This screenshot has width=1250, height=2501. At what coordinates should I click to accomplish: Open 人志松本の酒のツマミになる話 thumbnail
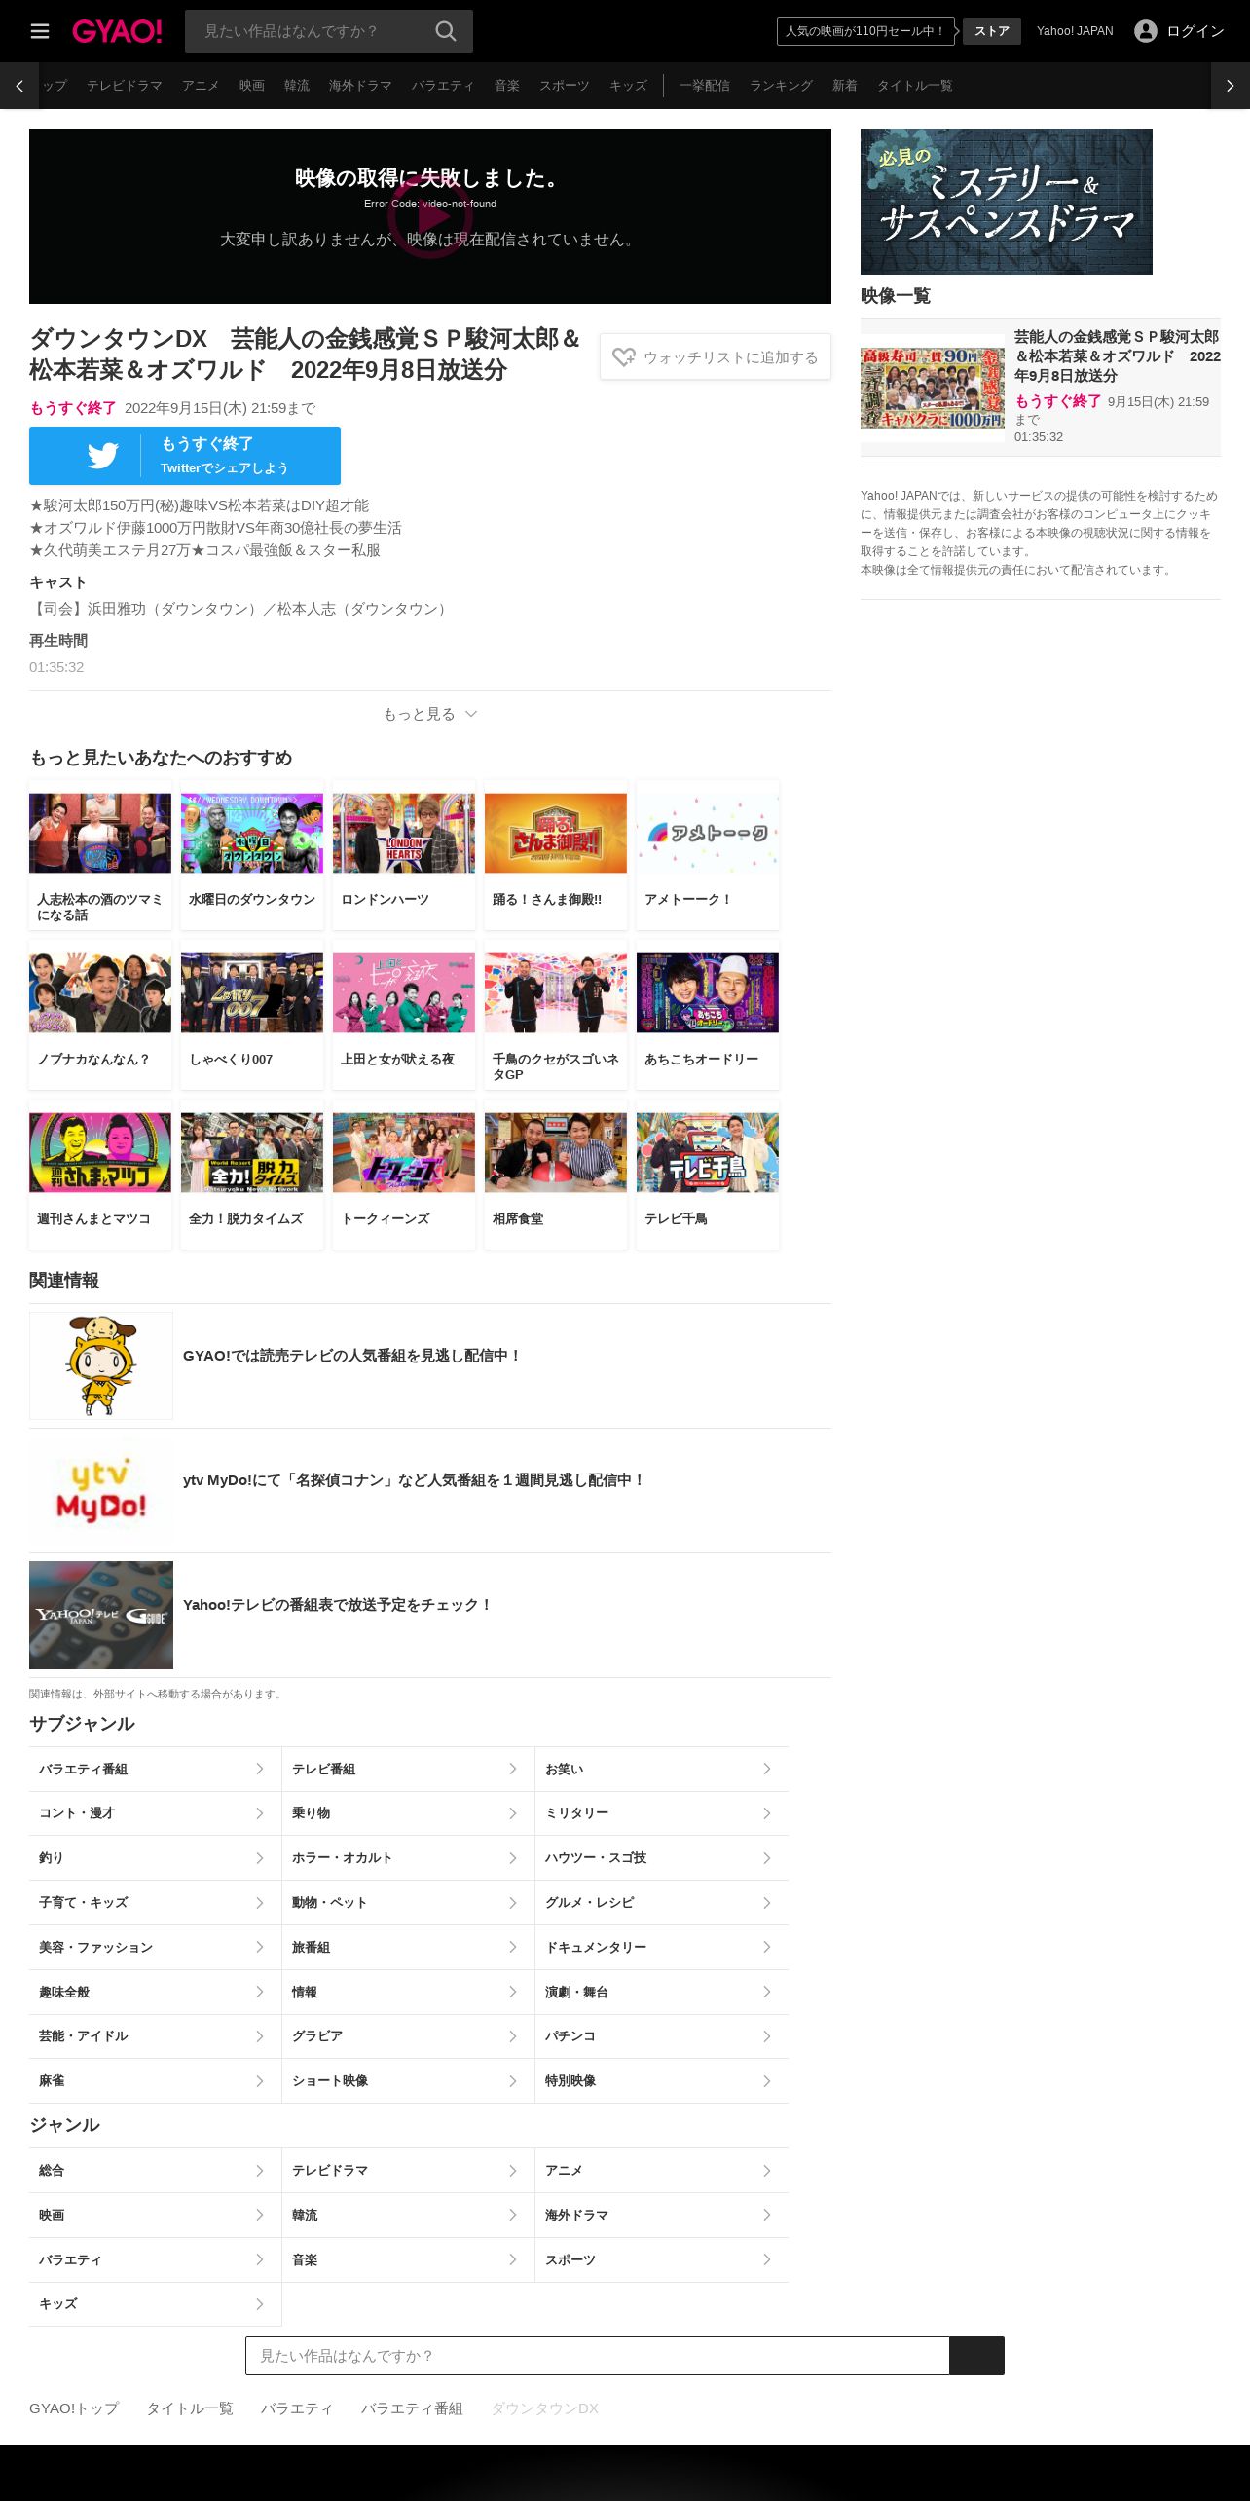pos(100,833)
